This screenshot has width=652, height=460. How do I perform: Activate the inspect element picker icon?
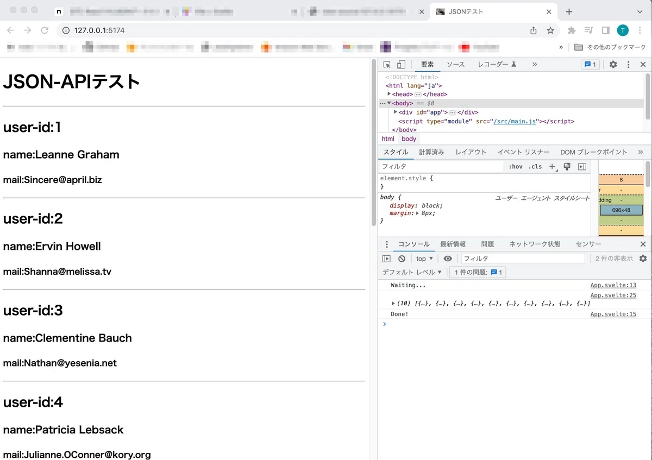387,64
